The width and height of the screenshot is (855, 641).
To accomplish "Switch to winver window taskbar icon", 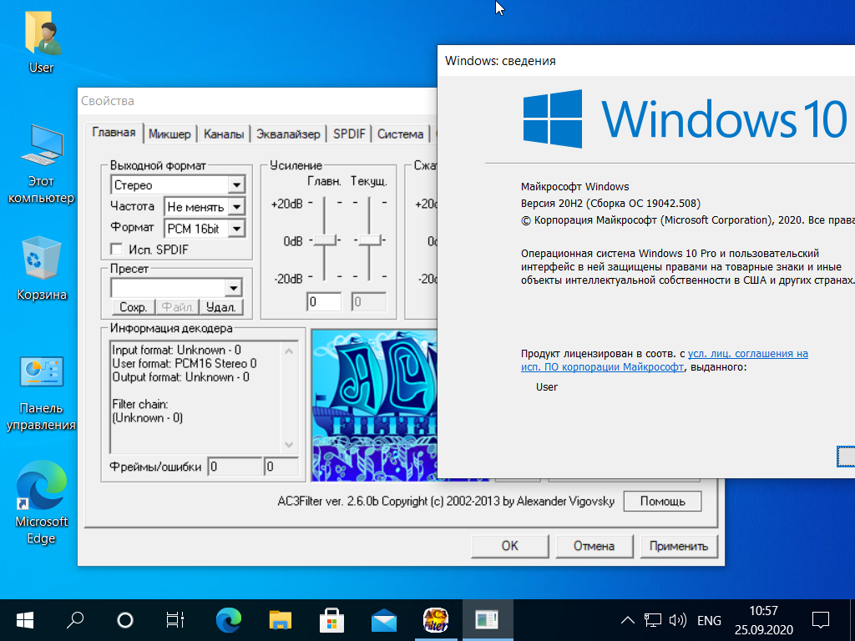I will point(488,620).
